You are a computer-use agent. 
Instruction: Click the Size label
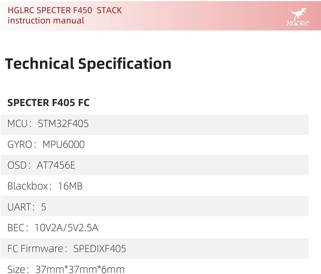coord(16,269)
